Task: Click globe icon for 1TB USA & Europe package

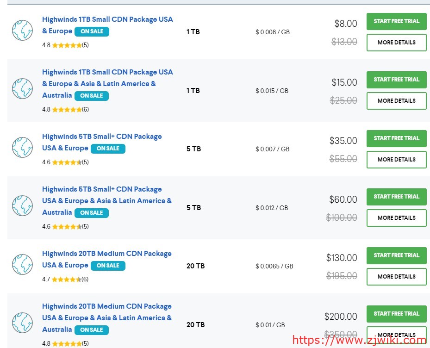Action: [x=22, y=30]
